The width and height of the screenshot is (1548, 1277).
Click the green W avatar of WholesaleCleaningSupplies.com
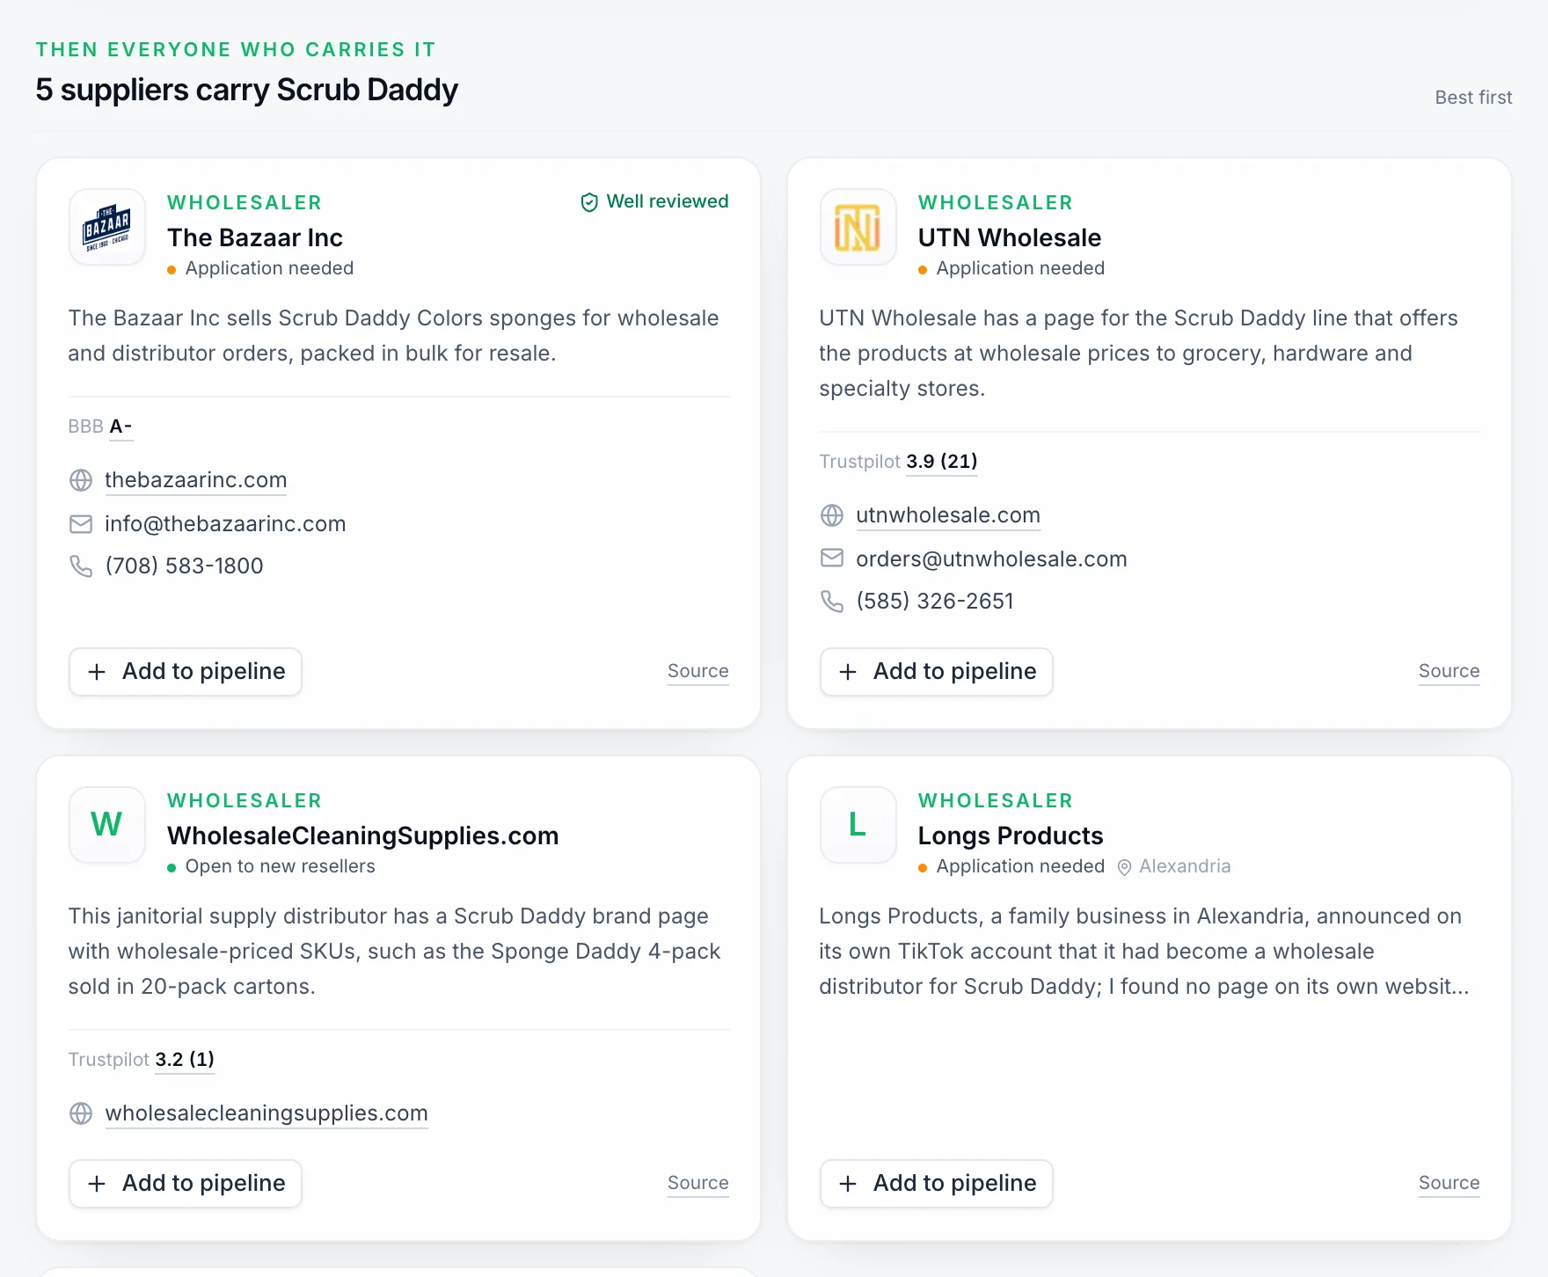pos(107,825)
